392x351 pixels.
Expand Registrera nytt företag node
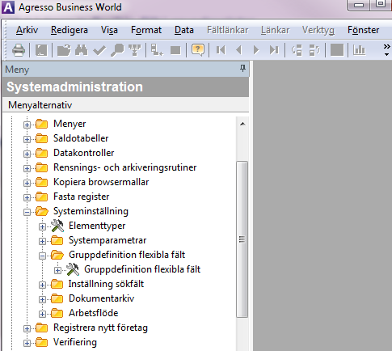pos(27,328)
